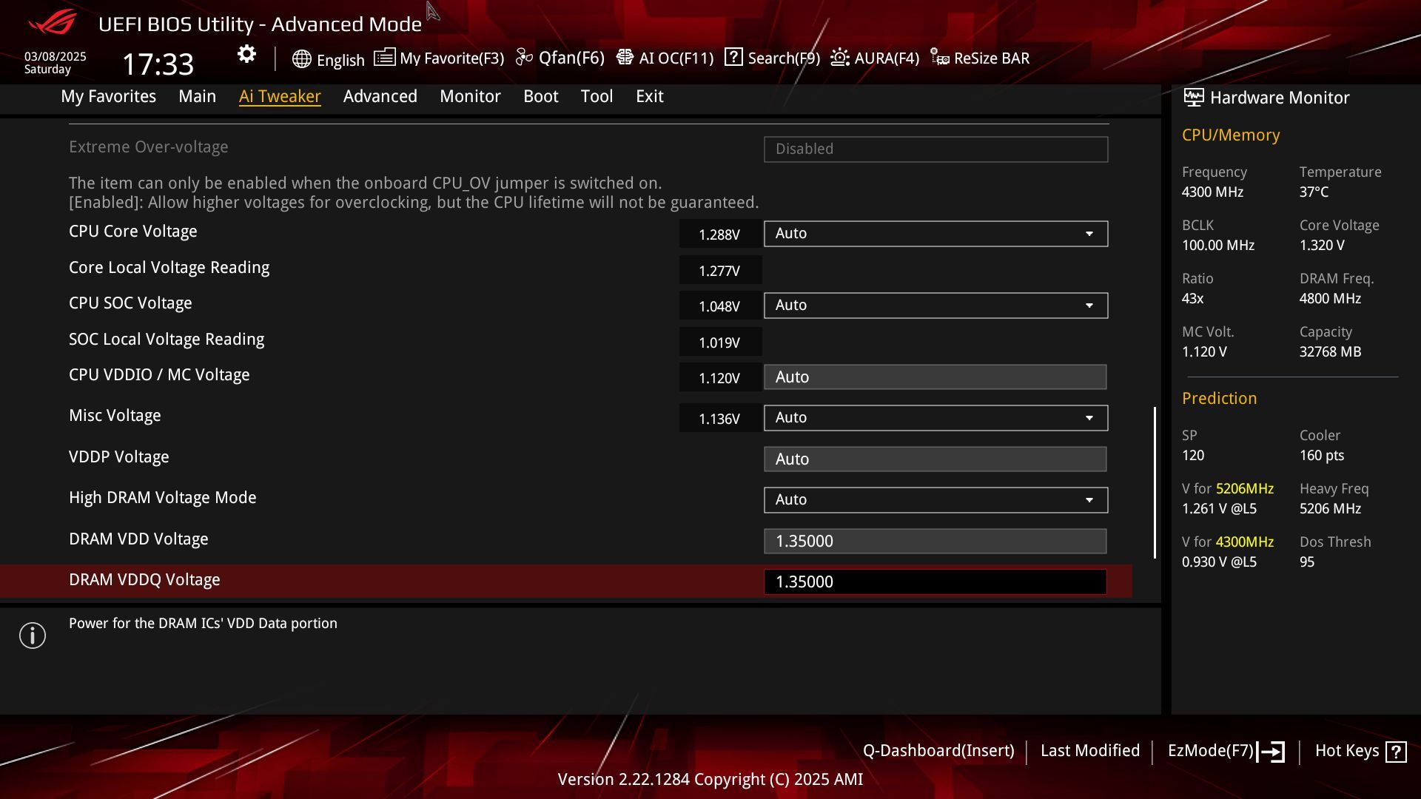Image resolution: width=1421 pixels, height=799 pixels.
Task: Open Misc Voltage dropdown
Action: pos(935,418)
